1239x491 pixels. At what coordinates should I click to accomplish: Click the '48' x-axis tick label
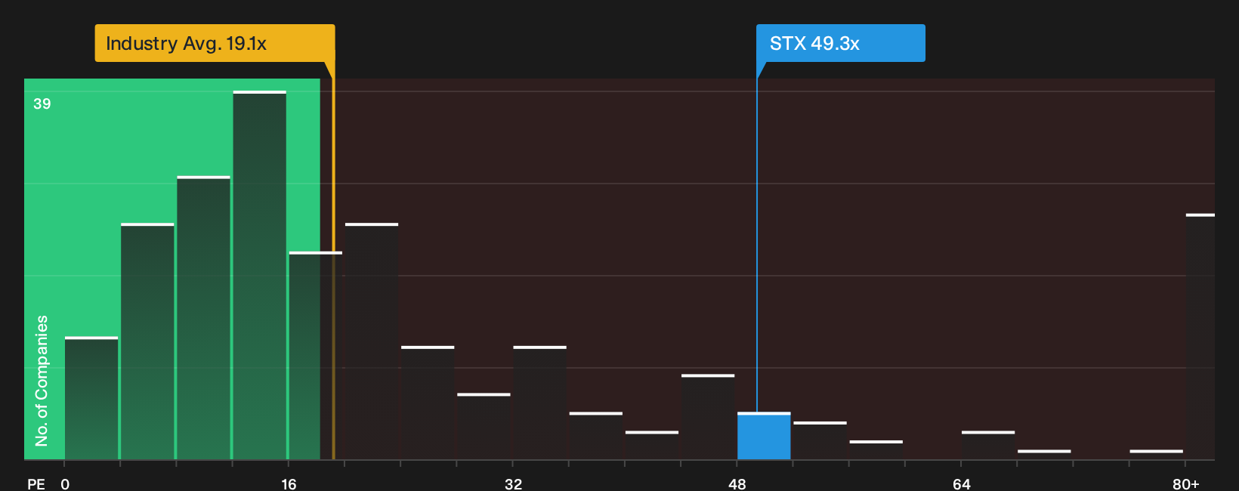tap(737, 484)
